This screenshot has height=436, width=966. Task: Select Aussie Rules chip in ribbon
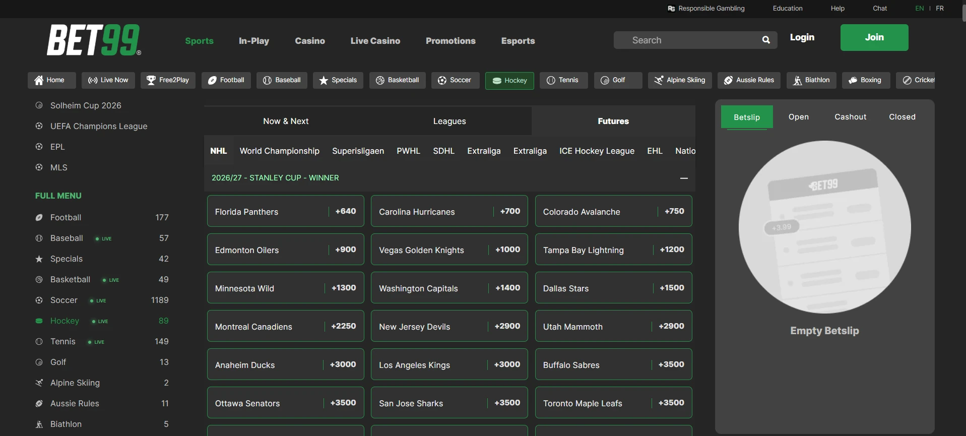point(749,80)
